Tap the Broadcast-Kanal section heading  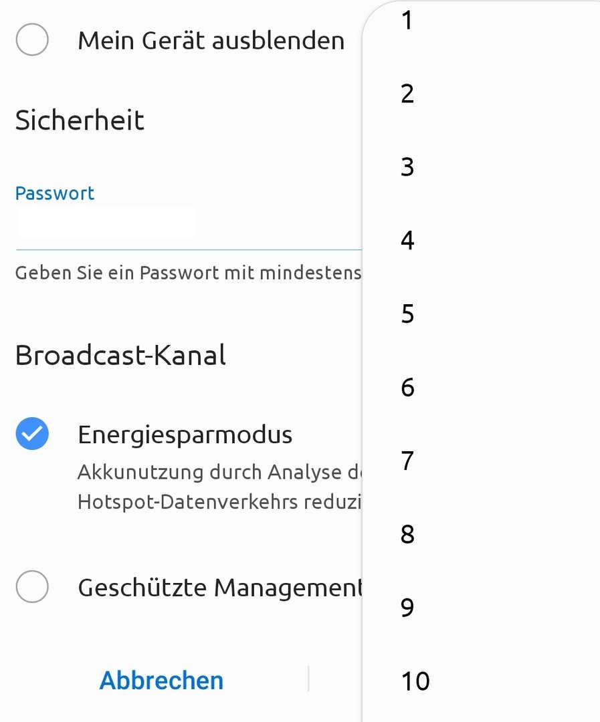[120, 355]
